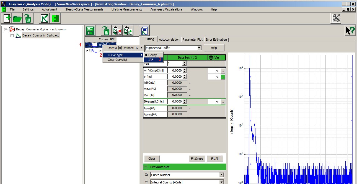Click the globe icon in the DataSet header
357x184 pixels.
tap(211, 57)
